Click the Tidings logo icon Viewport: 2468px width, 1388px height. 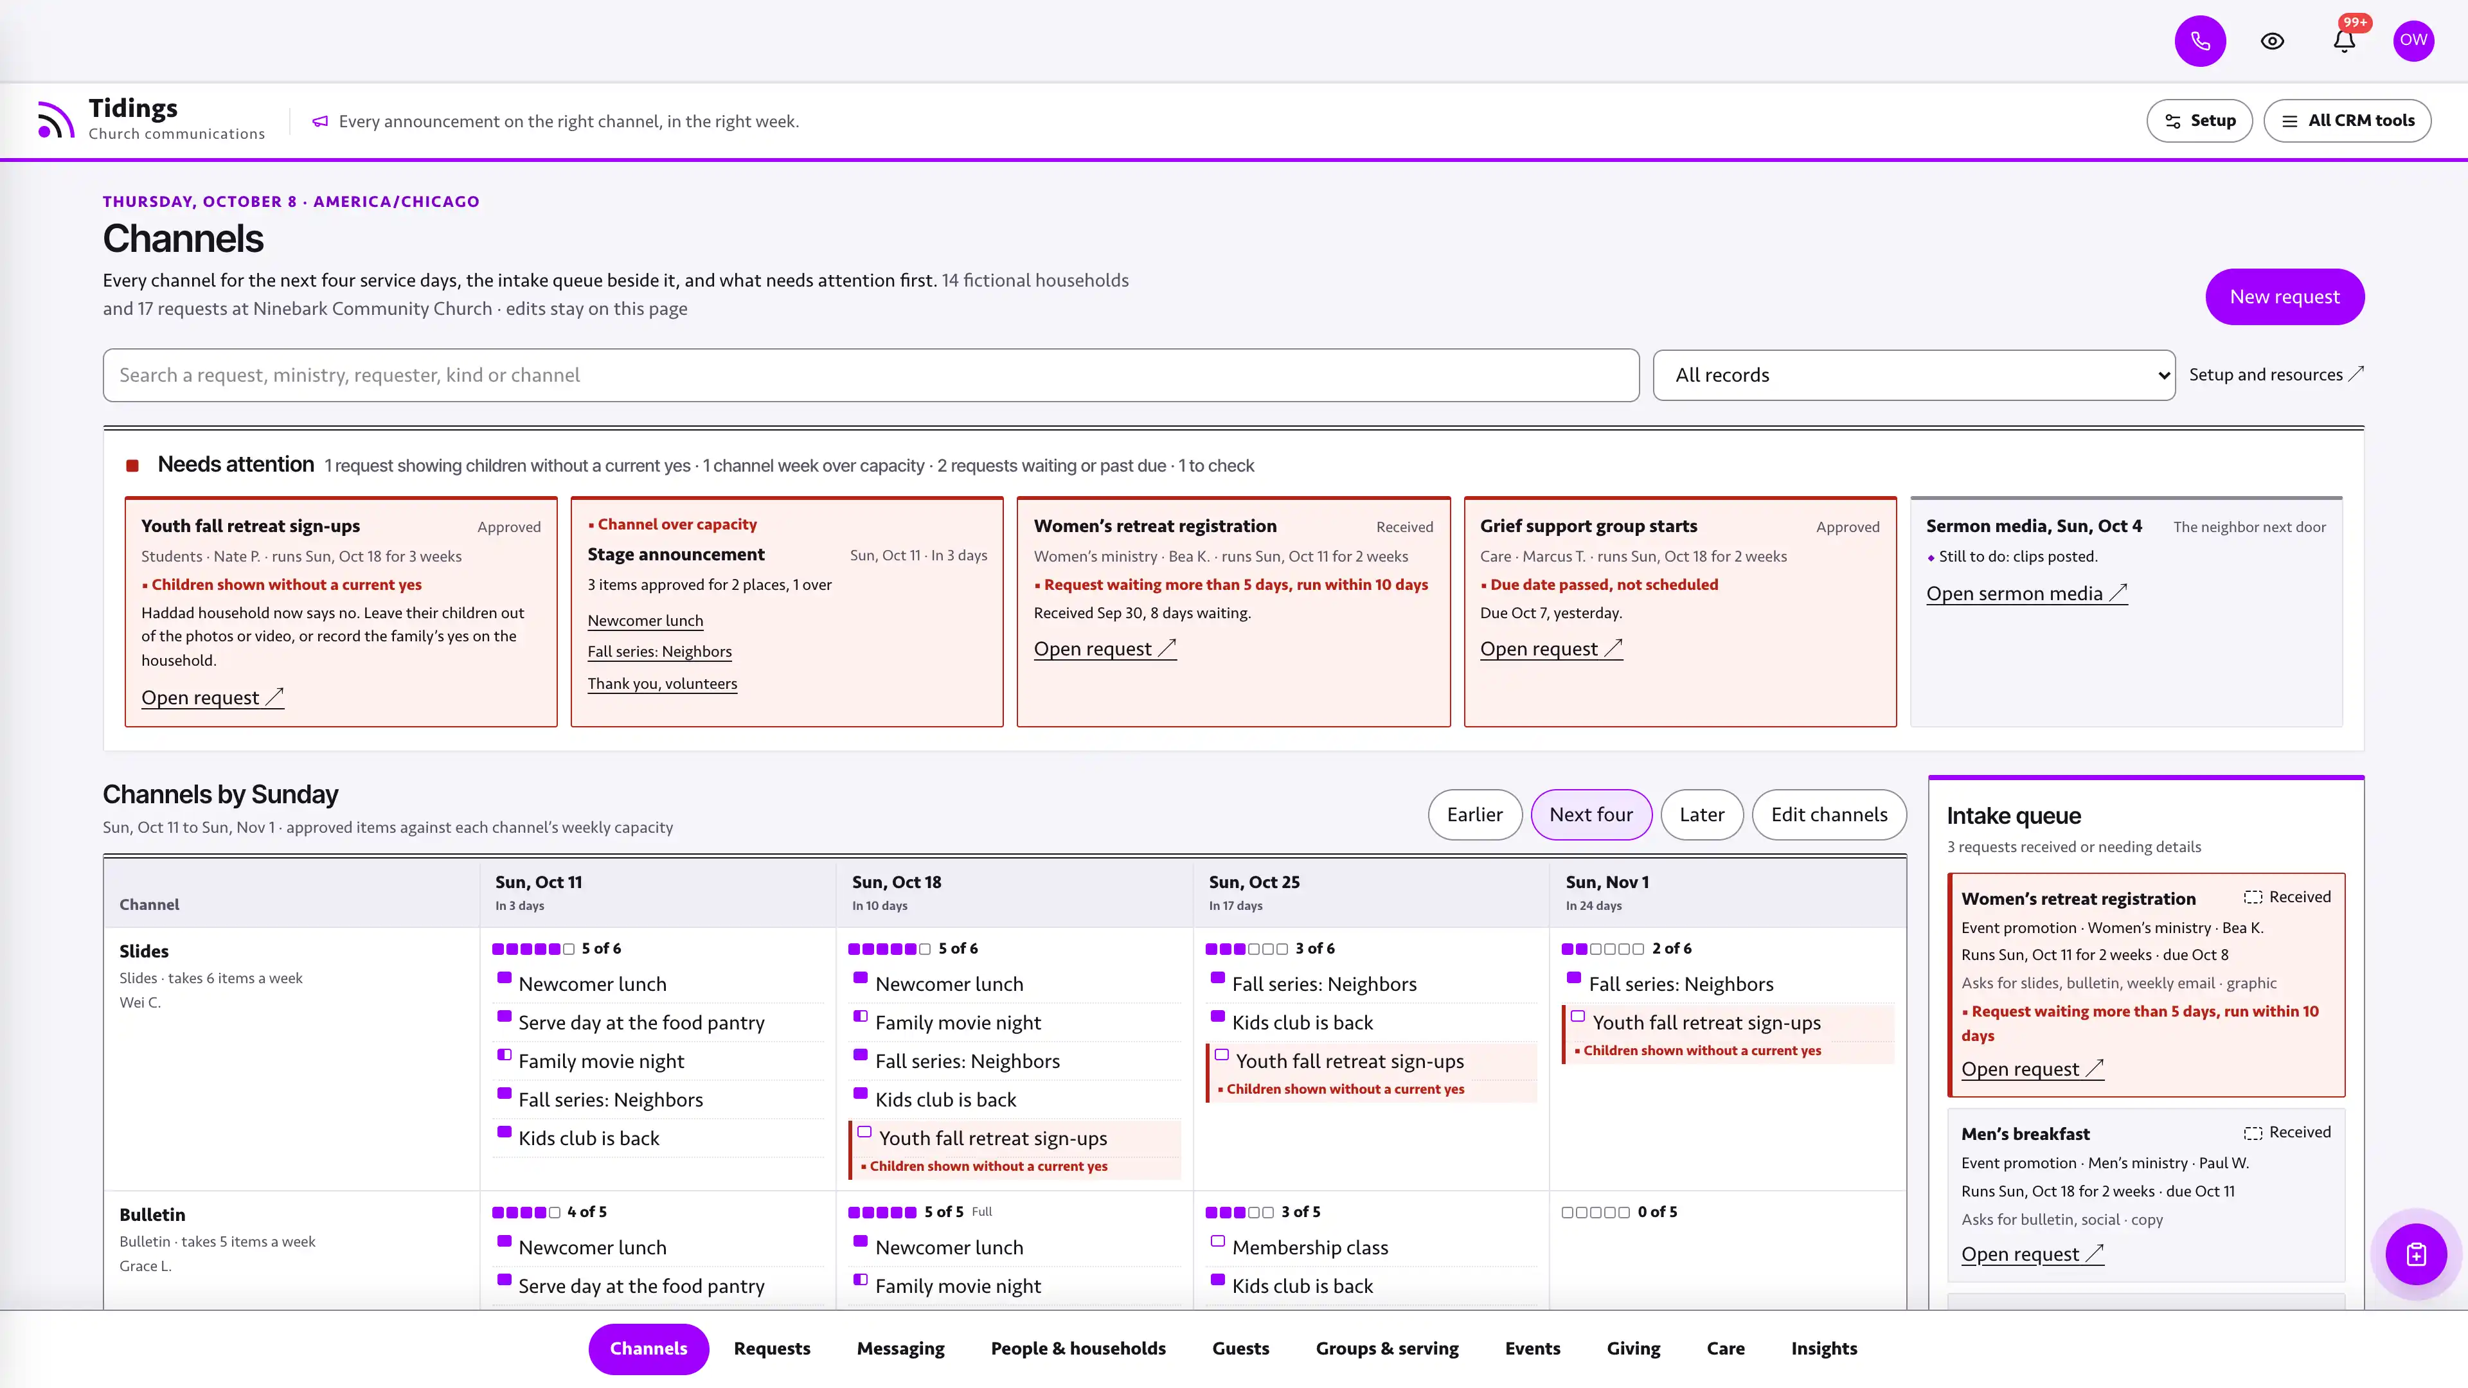click(55, 120)
